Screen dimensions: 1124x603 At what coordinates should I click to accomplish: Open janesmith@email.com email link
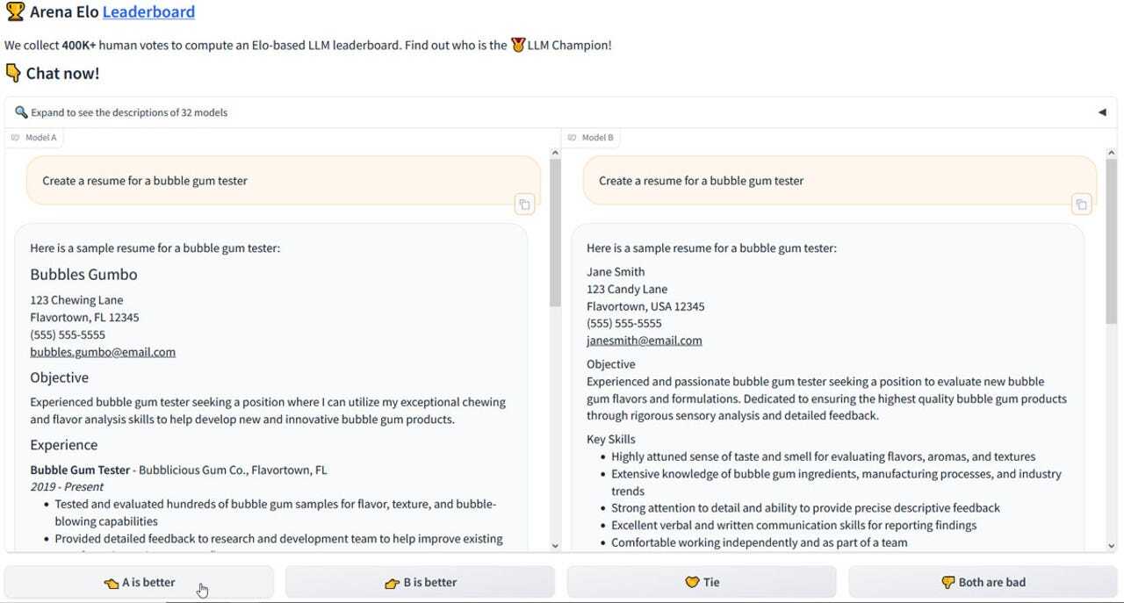644,341
